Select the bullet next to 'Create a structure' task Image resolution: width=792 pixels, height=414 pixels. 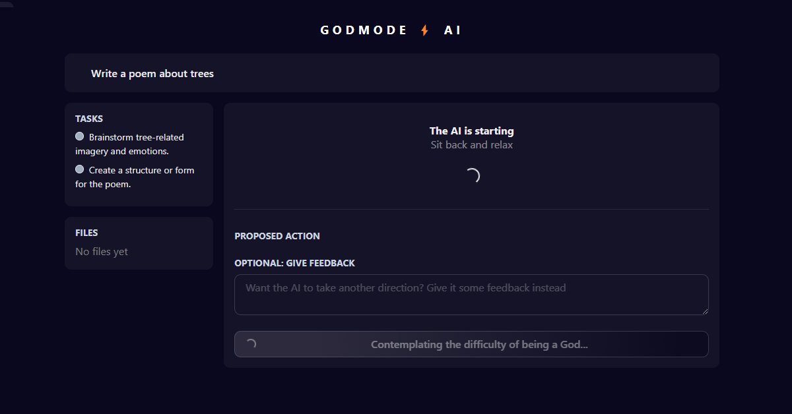click(x=79, y=169)
